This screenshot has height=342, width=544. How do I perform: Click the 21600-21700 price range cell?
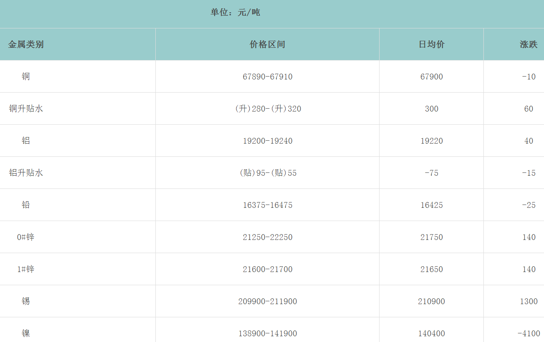pyautogui.click(x=267, y=269)
